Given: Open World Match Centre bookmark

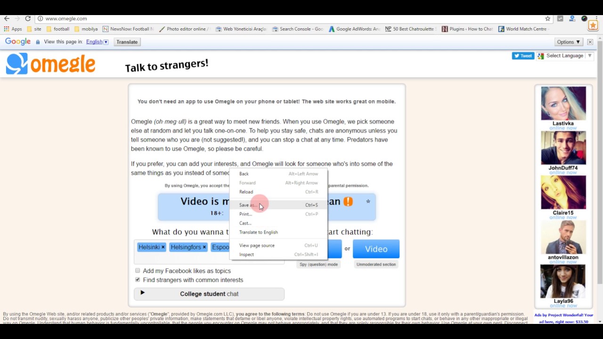Looking at the screenshot, I should pyautogui.click(x=523, y=29).
